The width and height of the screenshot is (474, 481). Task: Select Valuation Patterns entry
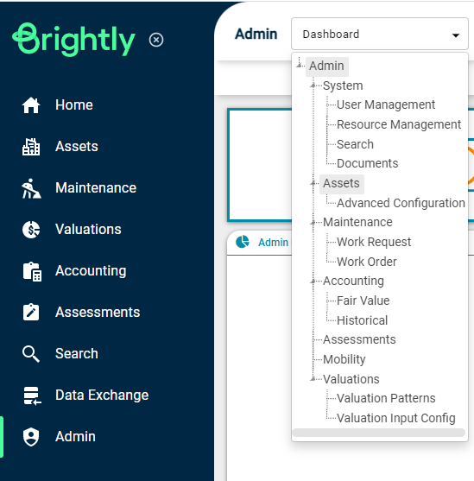tap(386, 398)
